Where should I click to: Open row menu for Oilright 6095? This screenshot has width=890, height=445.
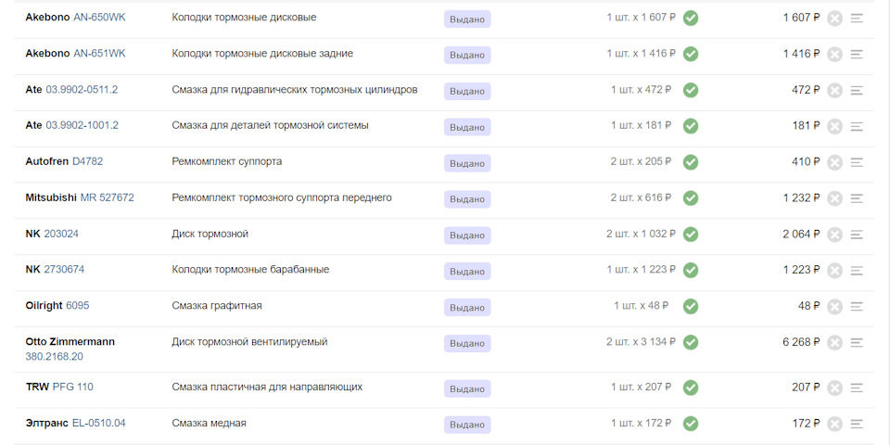pos(857,307)
